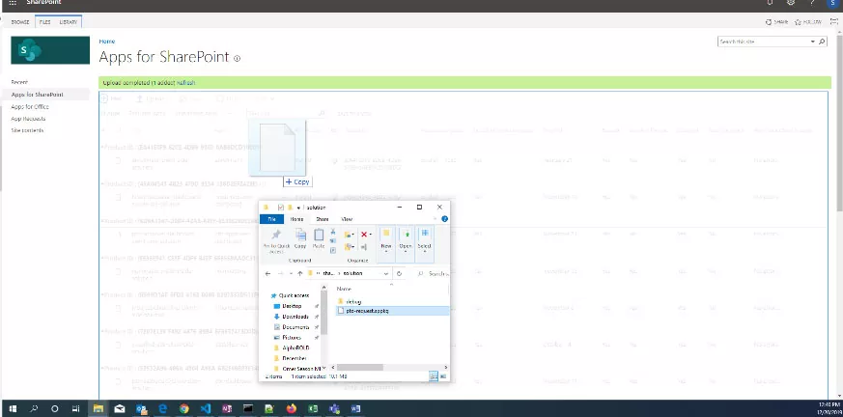Viewport: 843px width, 417px height.
Task: Open the notifications bell in SharePoint header
Action: point(770,3)
